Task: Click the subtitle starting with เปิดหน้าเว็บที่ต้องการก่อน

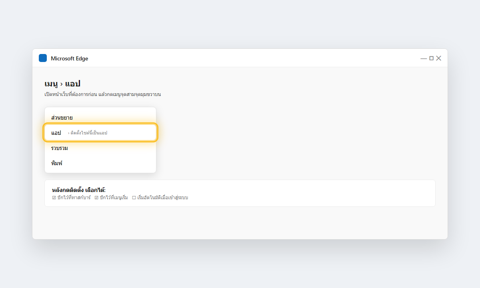Action: pyautogui.click(x=102, y=94)
